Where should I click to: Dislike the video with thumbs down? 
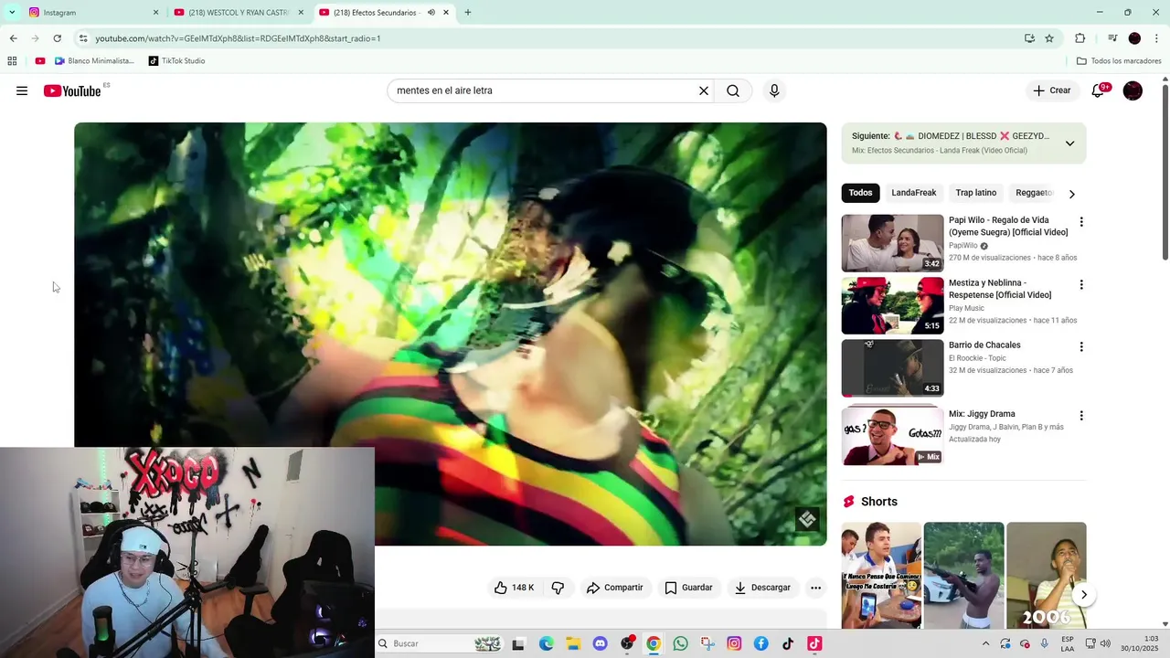coord(558,588)
